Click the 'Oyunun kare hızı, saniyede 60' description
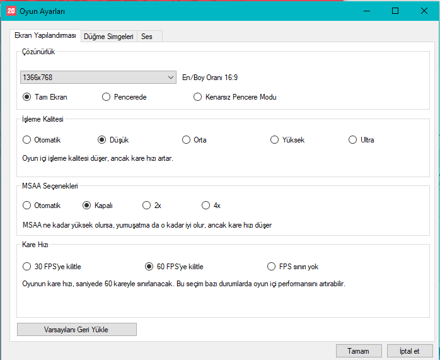The image size is (440, 360). pos(184,284)
